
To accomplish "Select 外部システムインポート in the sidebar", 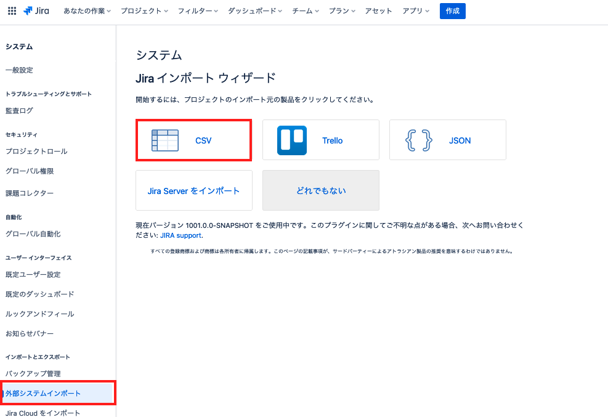I will click(58, 394).
